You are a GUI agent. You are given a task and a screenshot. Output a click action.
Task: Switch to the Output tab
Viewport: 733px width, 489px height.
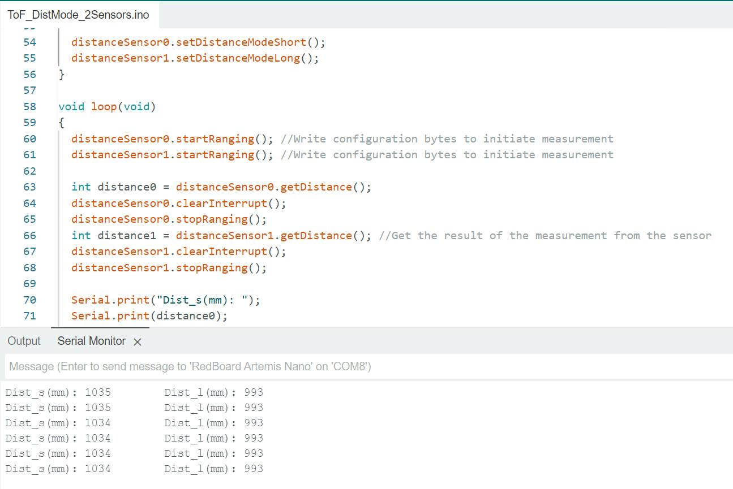24,341
